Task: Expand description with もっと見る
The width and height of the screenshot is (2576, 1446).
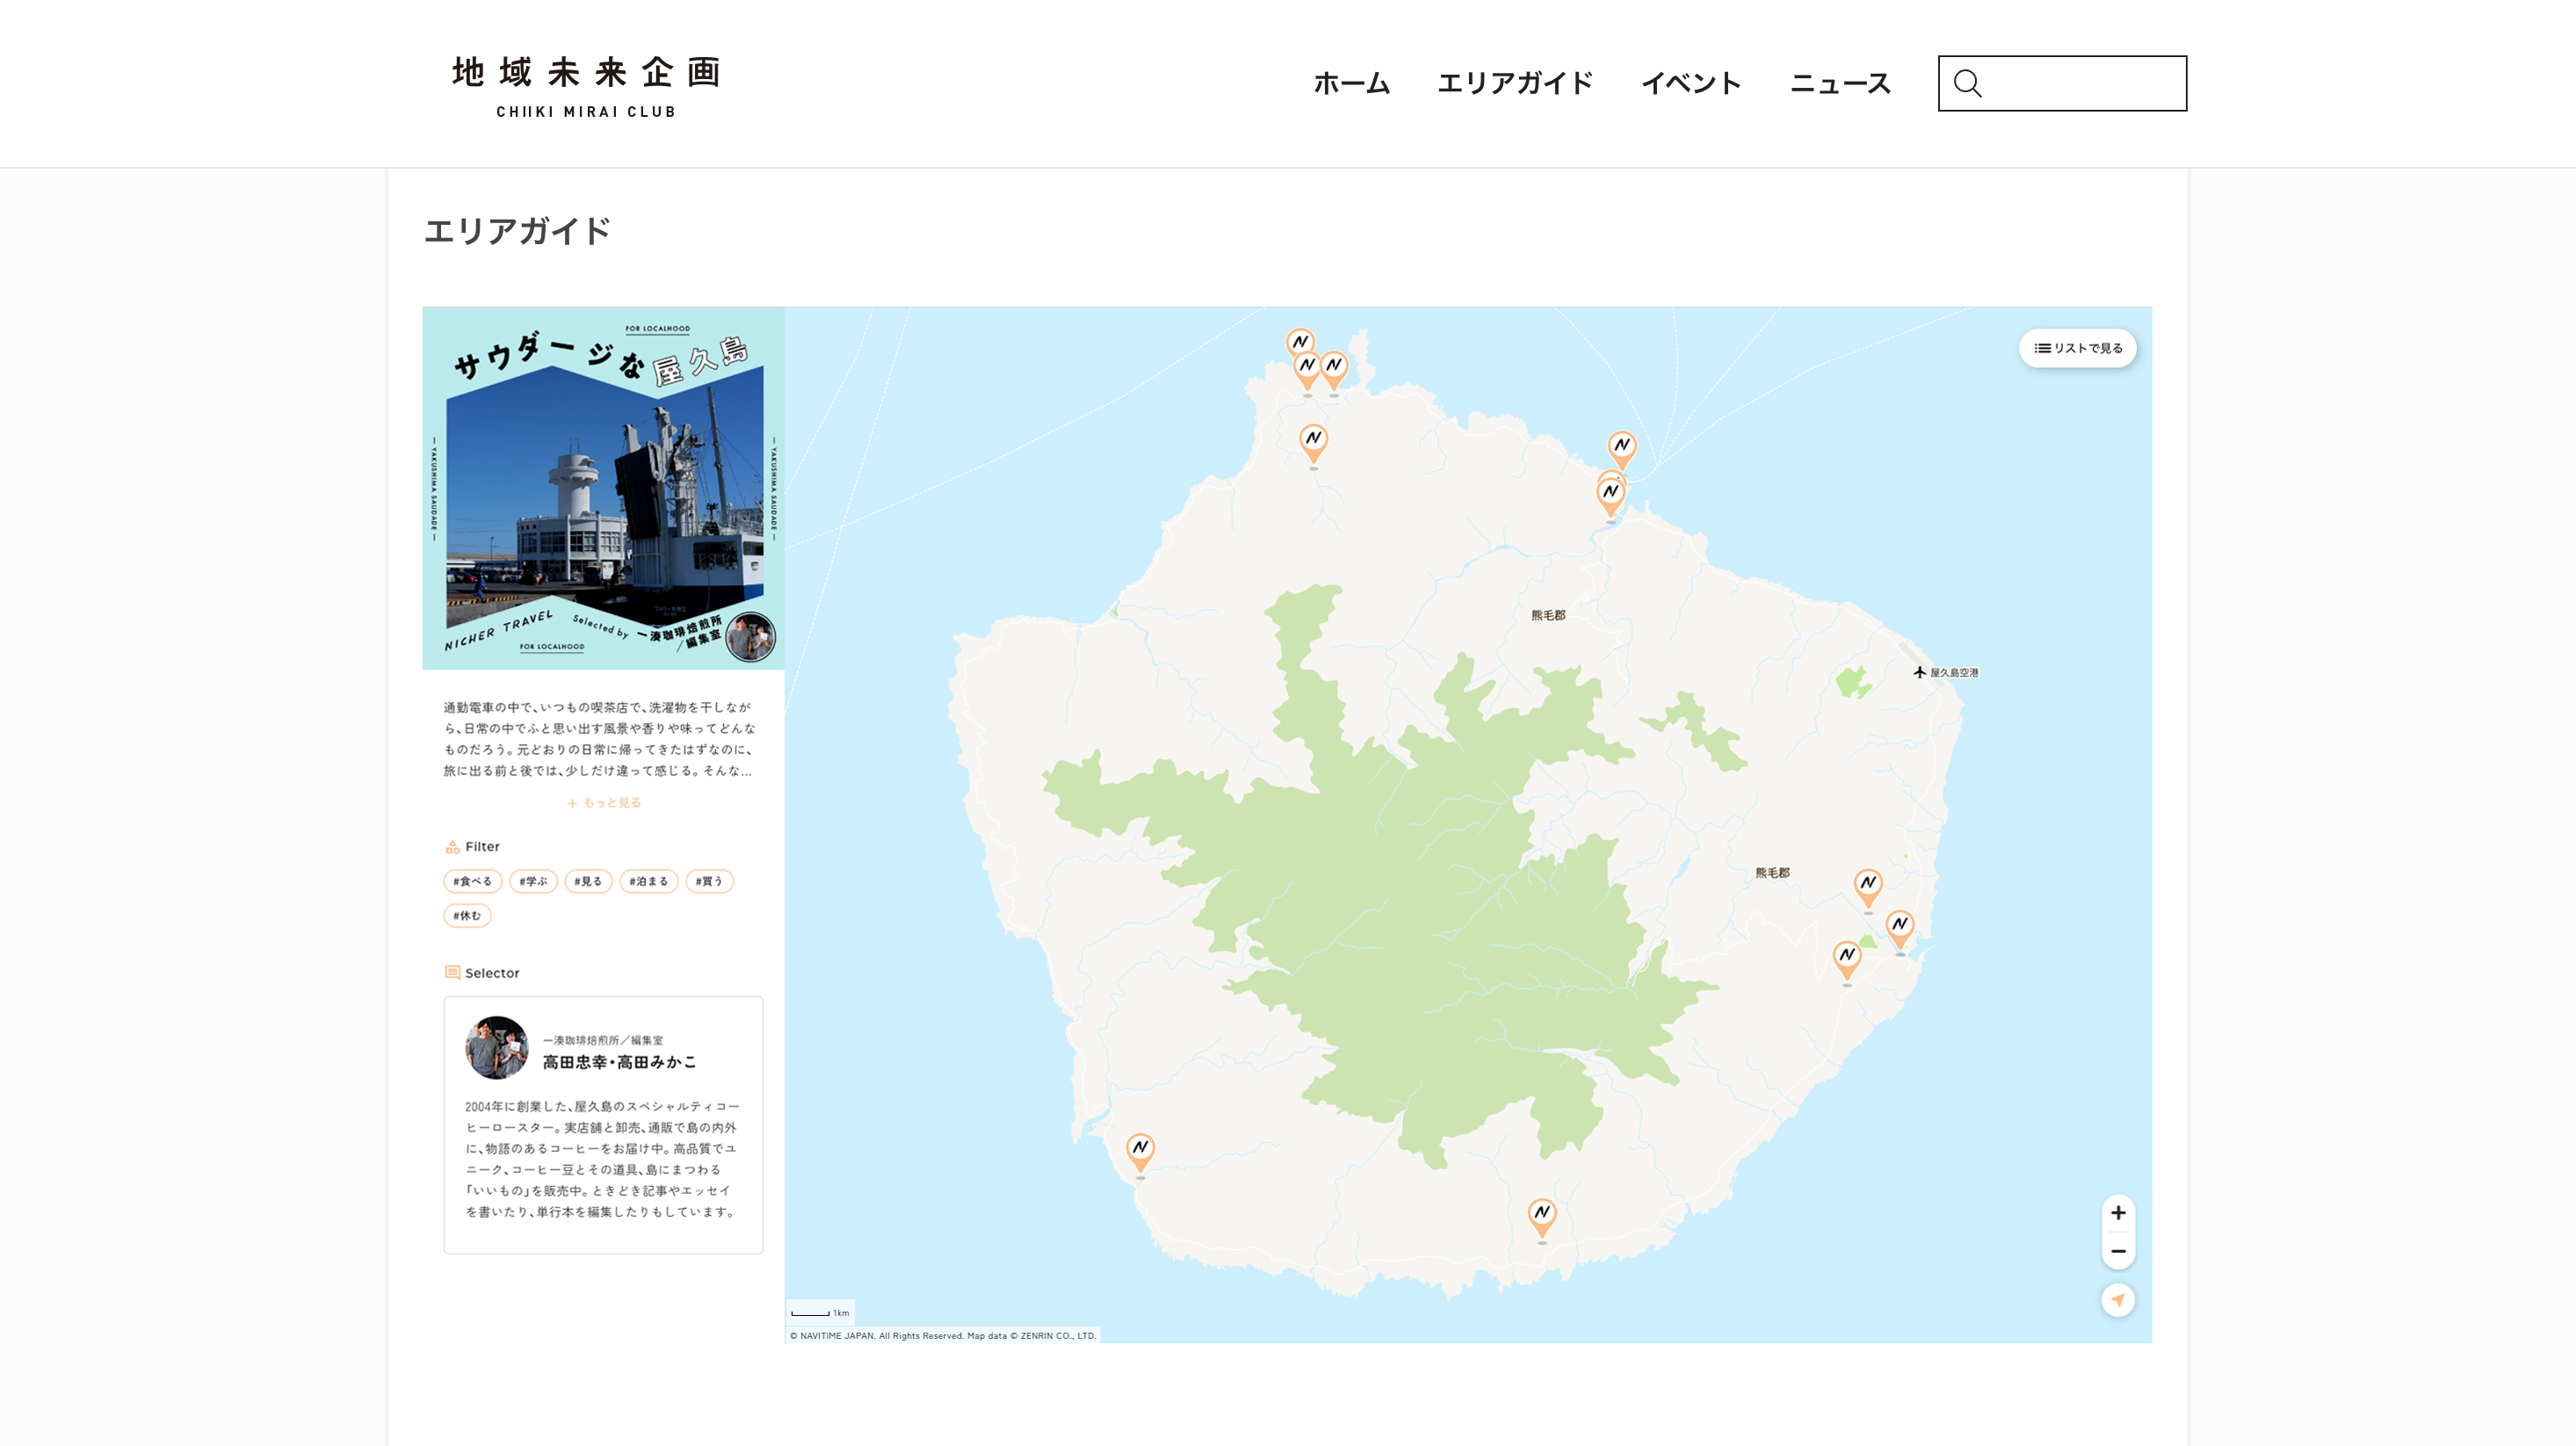Action: tap(604, 802)
